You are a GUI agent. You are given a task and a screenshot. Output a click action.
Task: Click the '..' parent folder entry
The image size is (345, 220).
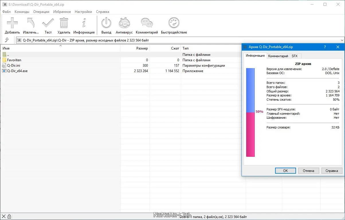8,55
